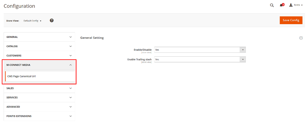Open the Enable Trailing slash dropdown
The width and height of the screenshot is (307, 124).
200,59
